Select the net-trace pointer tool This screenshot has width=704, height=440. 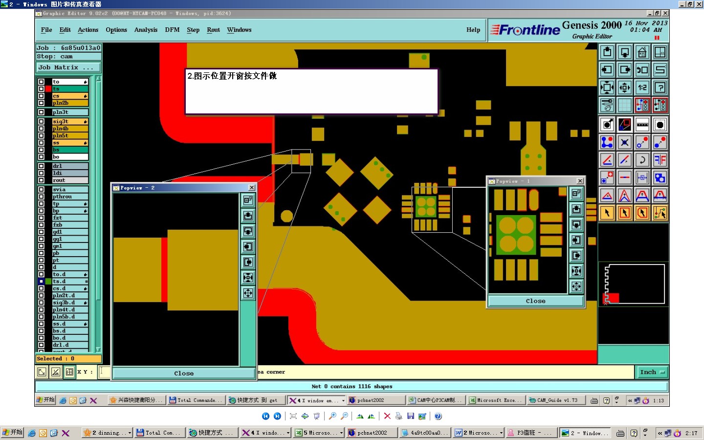point(660,213)
